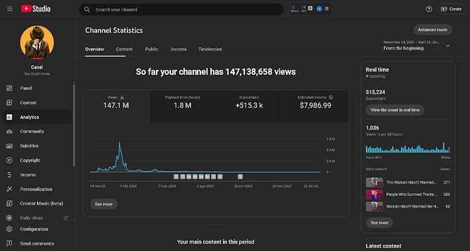This screenshot has height=251, width=470.
Task: Select the Subscribers +515.3 k card
Action: [249, 106]
